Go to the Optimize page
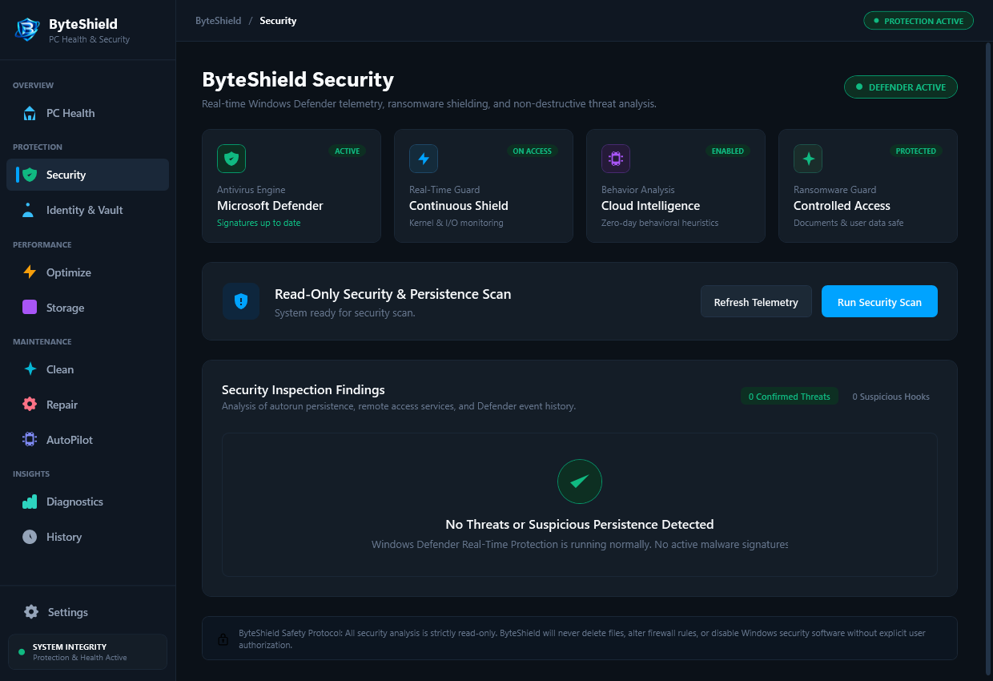Image resolution: width=993 pixels, height=681 pixels. pos(87,272)
